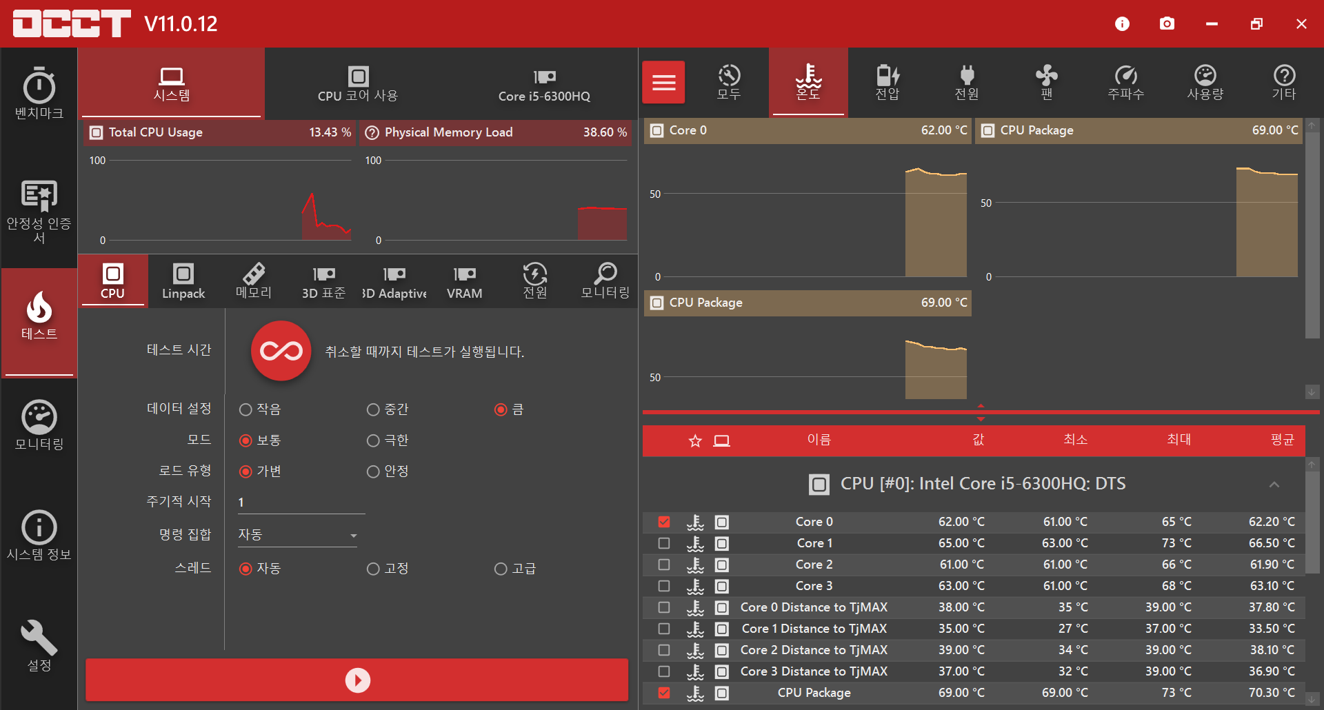Select the 3D 표준 test
The height and width of the screenshot is (710, 1324).
(324, 281)
